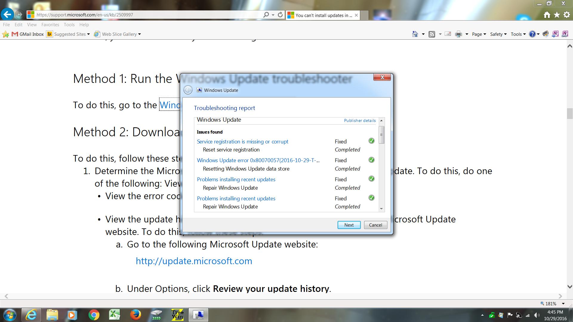Expand the Safety dropdown menu
The height and width of the screenshot is (322, 573).
[x=498, y=34]
